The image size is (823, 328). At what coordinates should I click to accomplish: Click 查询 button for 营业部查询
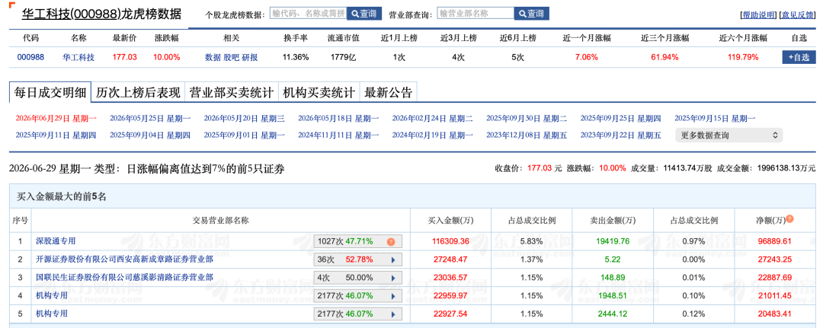pyautogui.click(x=532, y=14)
